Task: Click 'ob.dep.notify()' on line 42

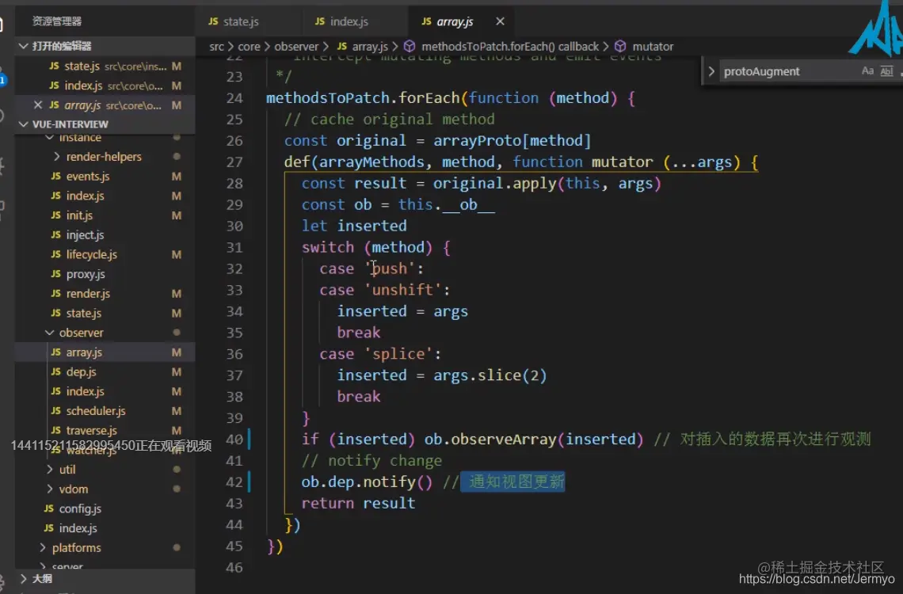Action: tap(367, 482)
